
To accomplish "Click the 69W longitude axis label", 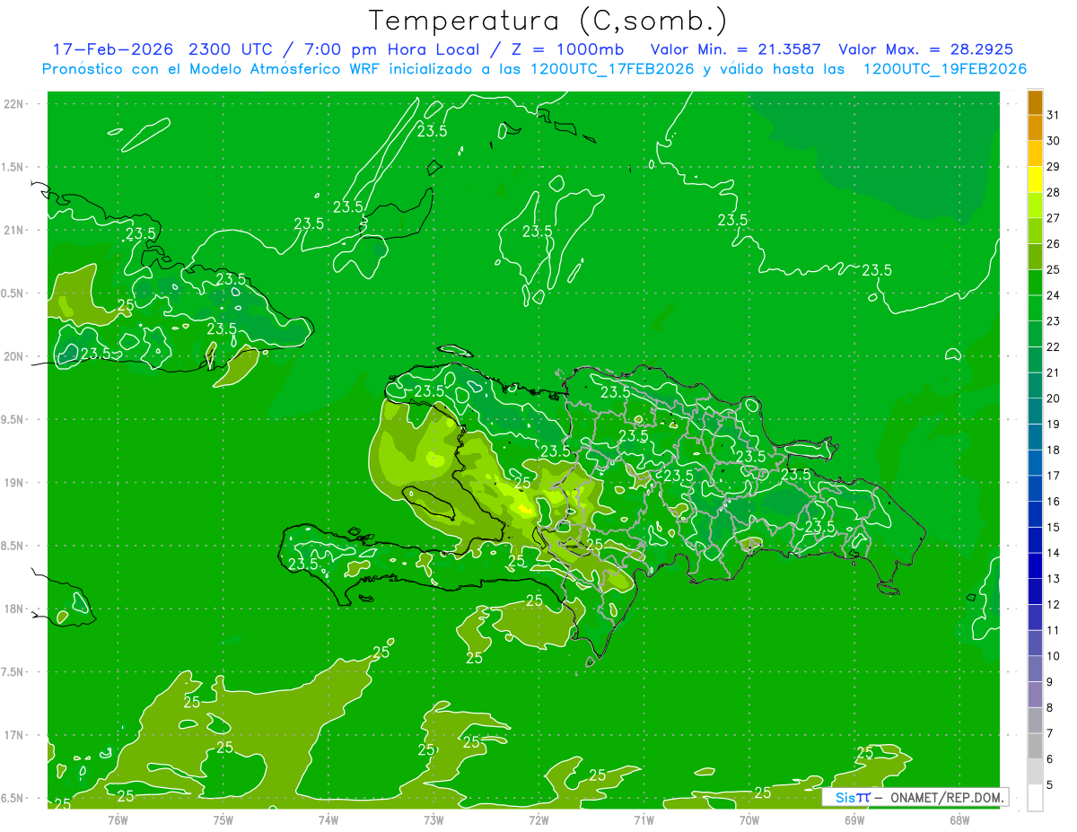I will pyautogui.click(x=854, y=820).
